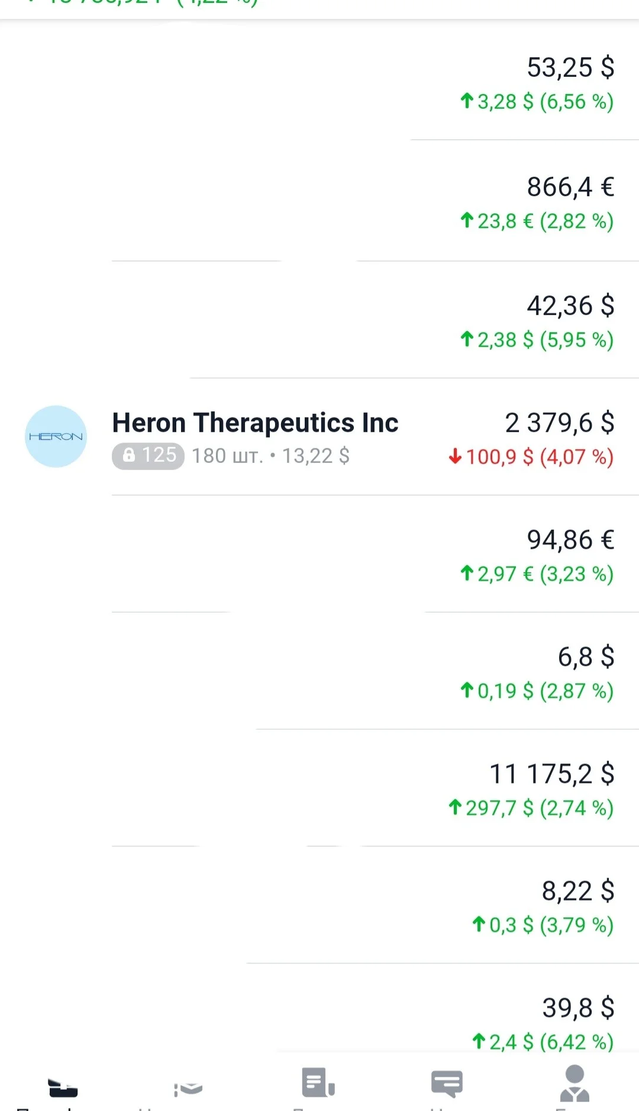
Task: Open the holding worth 11 175,2 $
Action: pyautogui.click(x=319, y=788)
